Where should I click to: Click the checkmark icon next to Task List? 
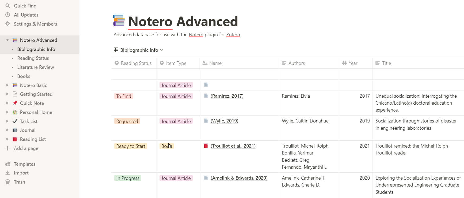tap(15, 121)
